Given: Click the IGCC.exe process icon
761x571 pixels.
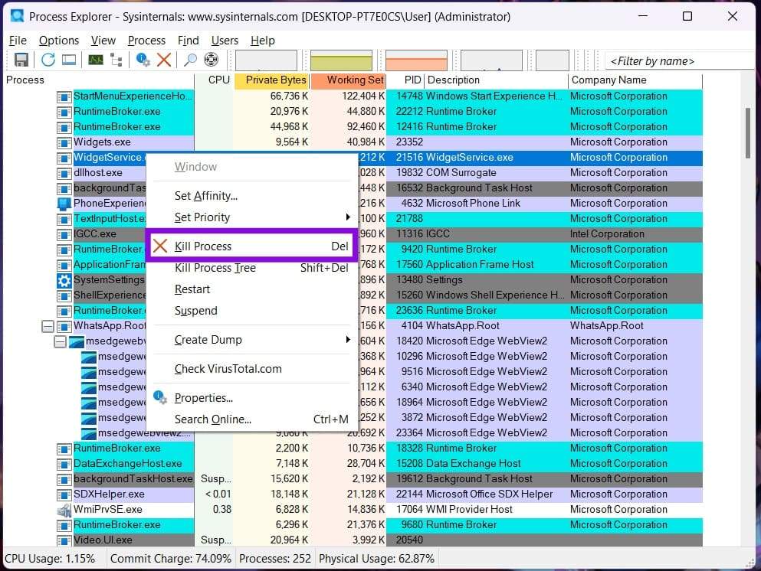Looking at the screenshot, I should [64, 235].
